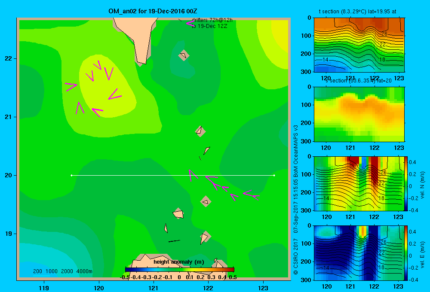Click latitude label 20 on main map axis
This screenshot has width=430, height=292.
[9, 175]
